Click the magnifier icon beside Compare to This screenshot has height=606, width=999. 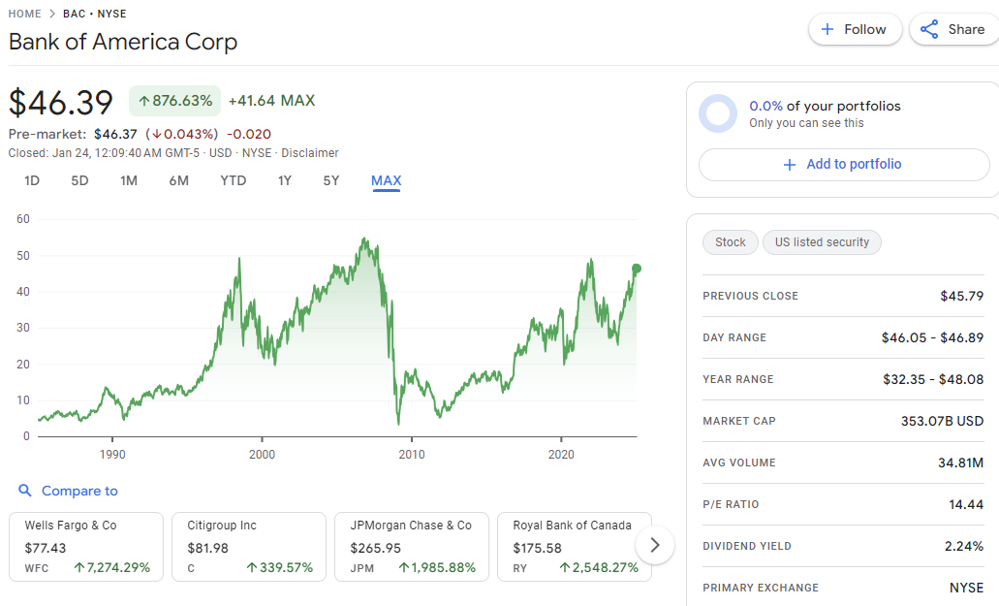click(25, 491)
